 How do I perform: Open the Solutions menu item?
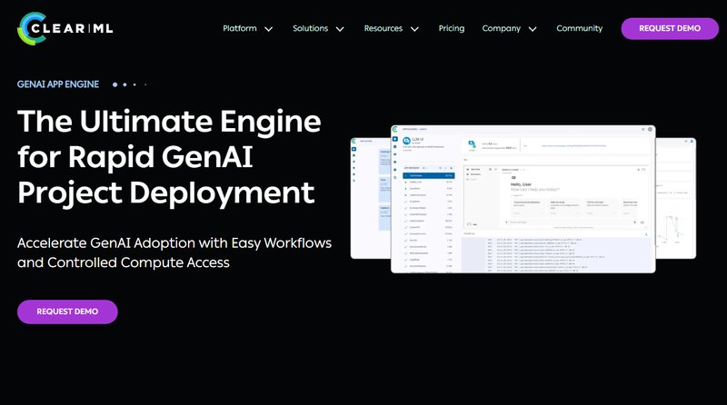click(310, 28)
